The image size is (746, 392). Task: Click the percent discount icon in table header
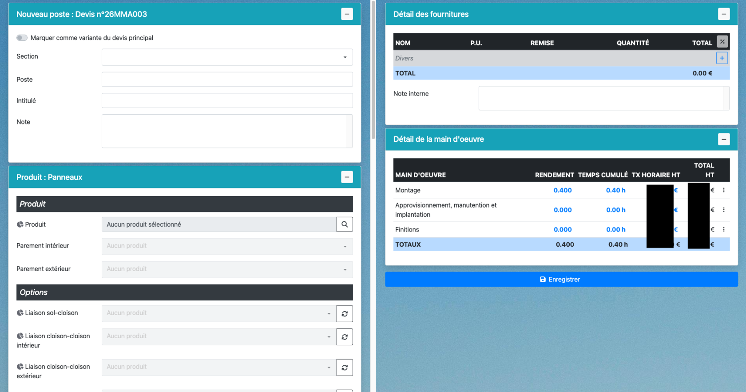click(x=722, y=42)
